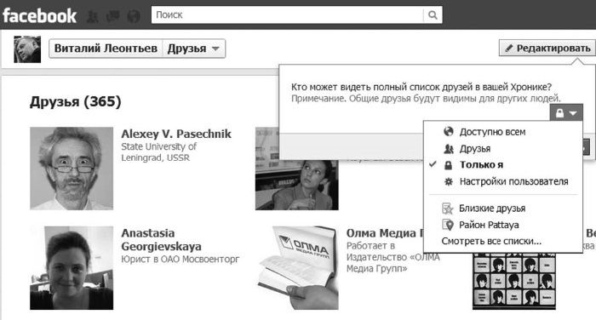
Task: Click the location pin icon beside Район Pattaya
Action: (x=448, y=225)
